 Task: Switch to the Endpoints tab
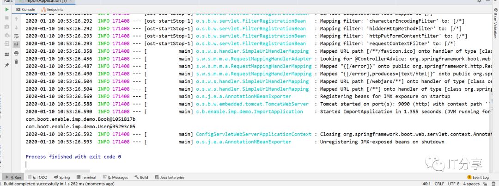click(53, 10)
